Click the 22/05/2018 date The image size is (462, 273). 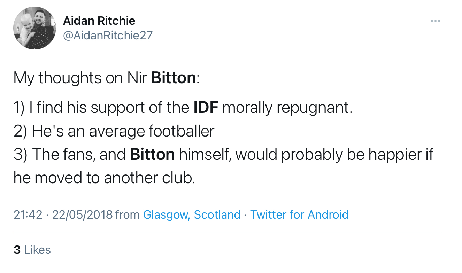(82, 214)
